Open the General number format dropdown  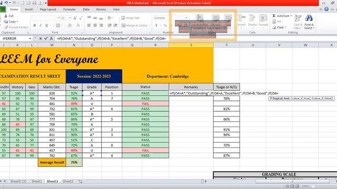click(186, 18)
